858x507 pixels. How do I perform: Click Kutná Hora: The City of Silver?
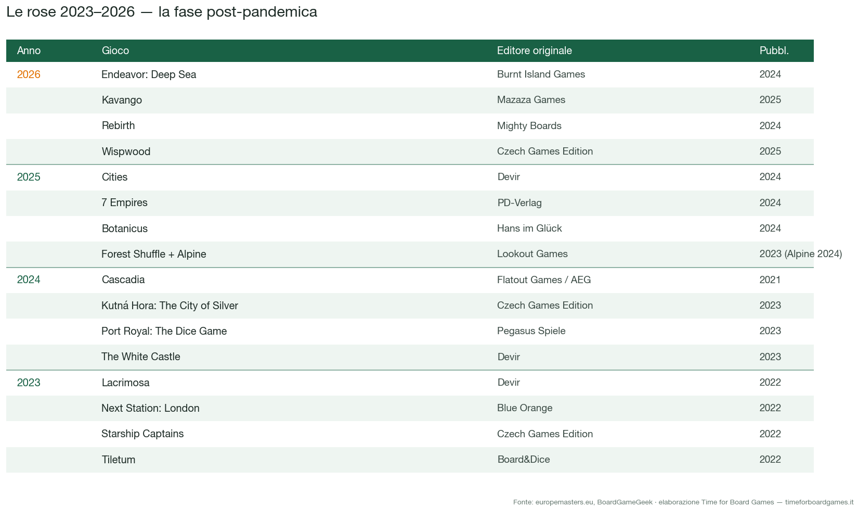point(170,306)
